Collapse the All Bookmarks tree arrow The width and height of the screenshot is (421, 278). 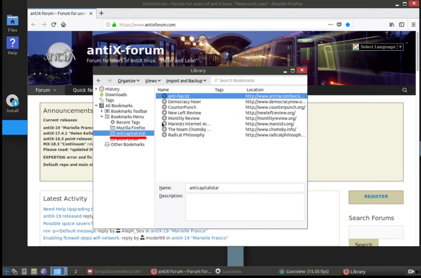coord(96,105)
